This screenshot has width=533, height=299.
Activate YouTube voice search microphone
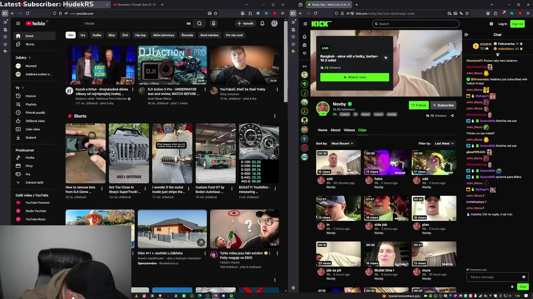pos(214,24)
